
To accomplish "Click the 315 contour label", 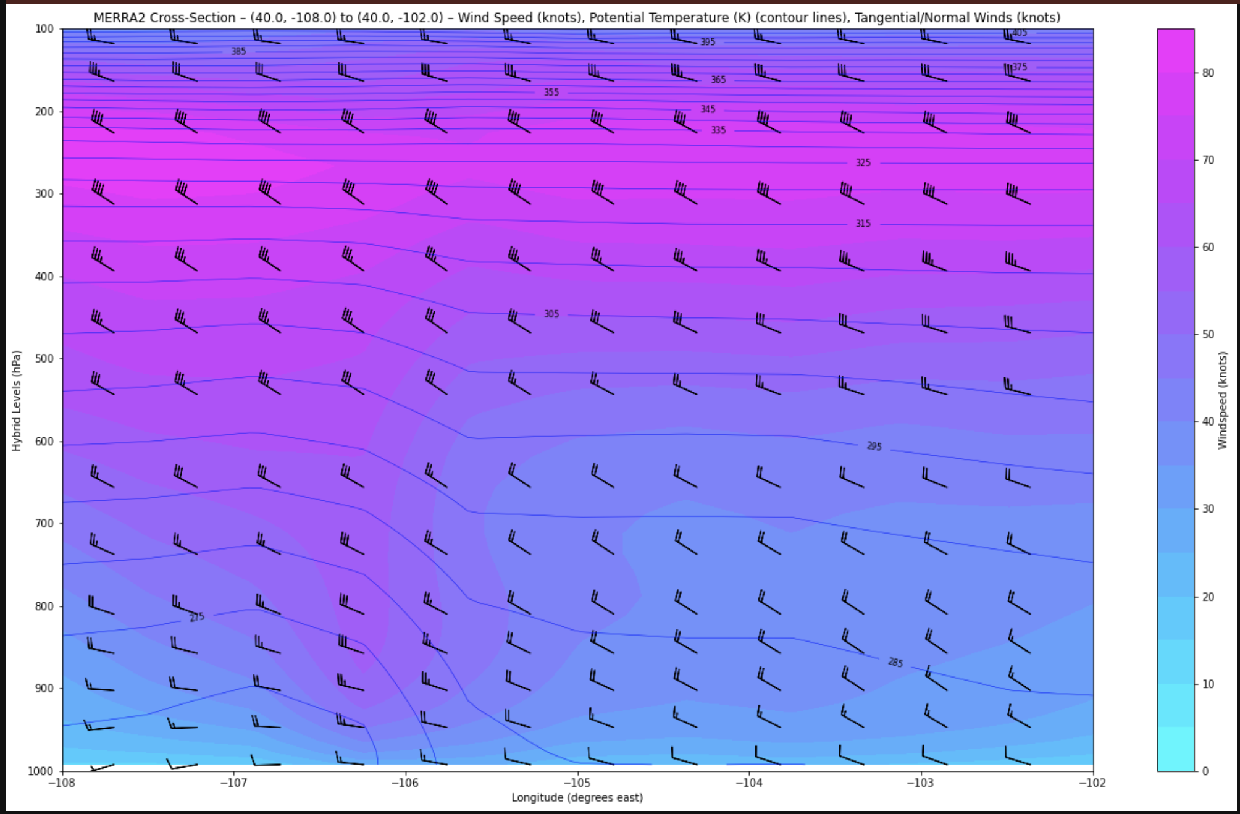I will (x=863, y=224).
